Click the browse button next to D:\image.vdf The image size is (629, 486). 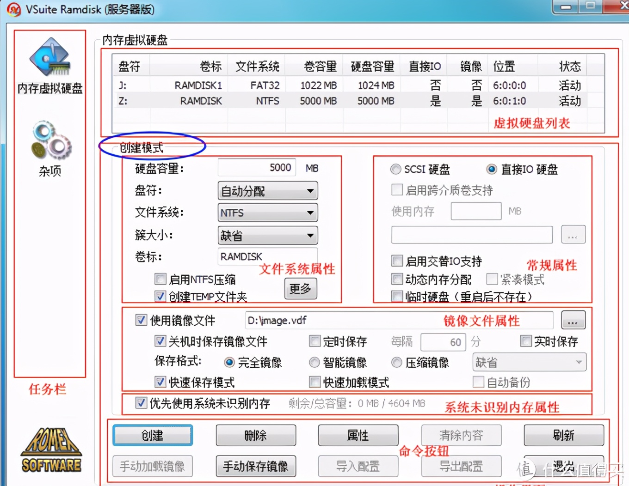[573, 320]
